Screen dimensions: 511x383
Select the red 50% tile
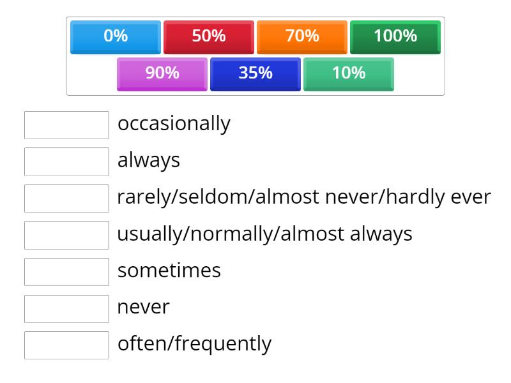(x=209, y=36)
